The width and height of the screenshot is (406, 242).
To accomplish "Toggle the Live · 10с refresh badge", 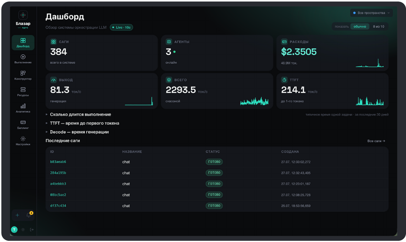I will coord(121,27).
